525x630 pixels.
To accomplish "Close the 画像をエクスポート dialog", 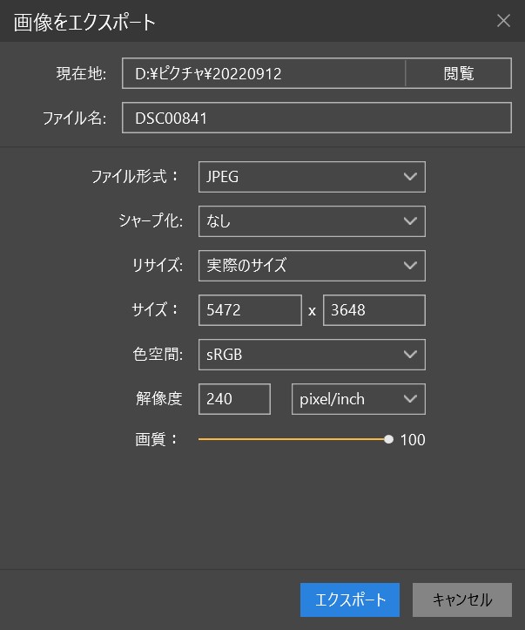I will point(503,21).
